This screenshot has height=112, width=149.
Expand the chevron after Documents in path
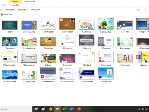point(16,10)
